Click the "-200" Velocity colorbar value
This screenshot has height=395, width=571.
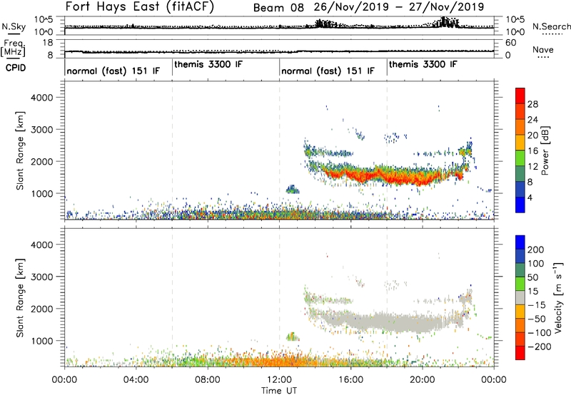tap(540, 347)
